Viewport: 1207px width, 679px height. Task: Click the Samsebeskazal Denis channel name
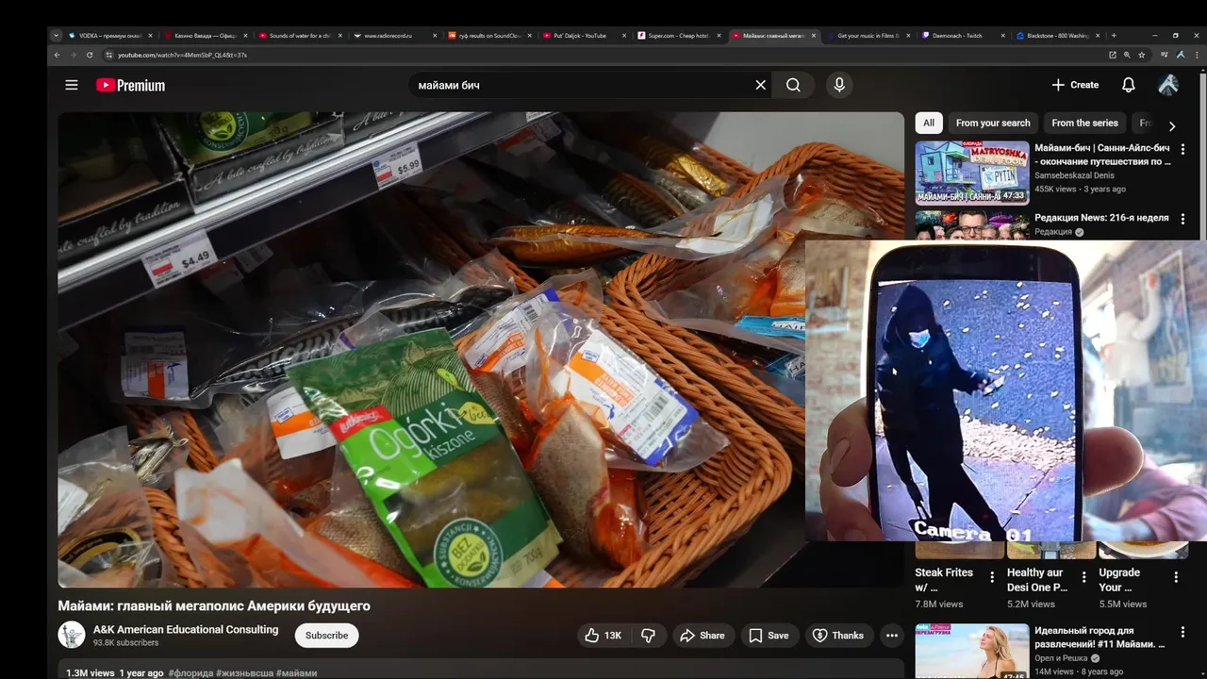click(x=1074, y=175)
